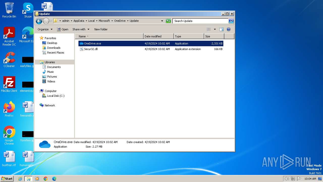Viewport: 323px width, 182px height.
Task: Toggle the preview pane
Action: coord(222,29)
